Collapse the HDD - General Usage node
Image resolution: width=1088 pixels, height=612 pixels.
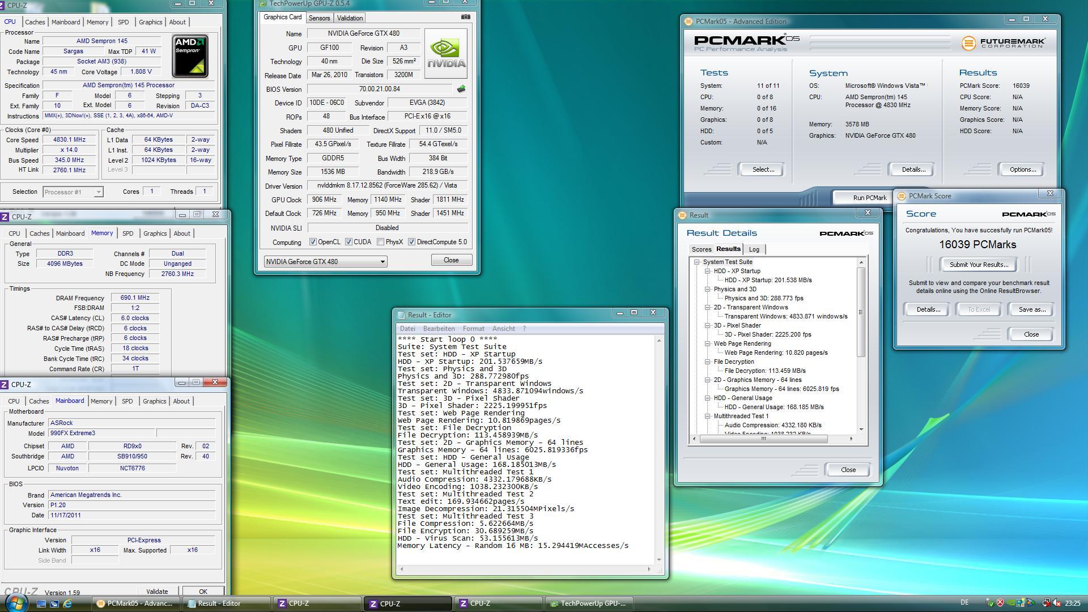point(708,398)
